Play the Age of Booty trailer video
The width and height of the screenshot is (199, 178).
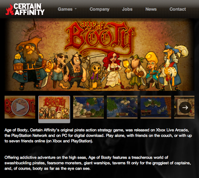(x=20, y=107)
